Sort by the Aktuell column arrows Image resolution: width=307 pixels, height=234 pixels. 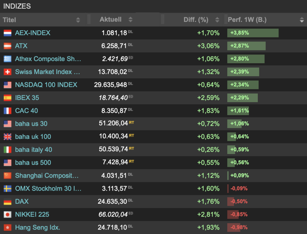click(130, 19)
